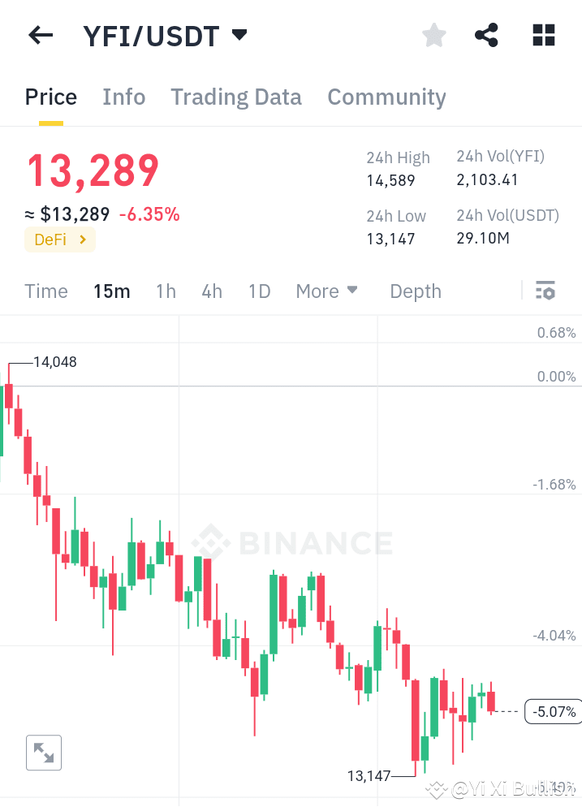The height and width of the screenshot is (807, 582).
Task: View the Info tab details
Action: [x=123, y=97]
